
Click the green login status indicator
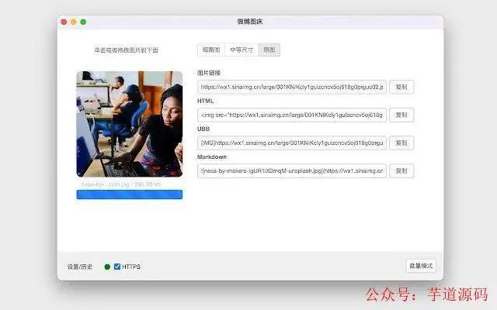[x=107, y=267]
